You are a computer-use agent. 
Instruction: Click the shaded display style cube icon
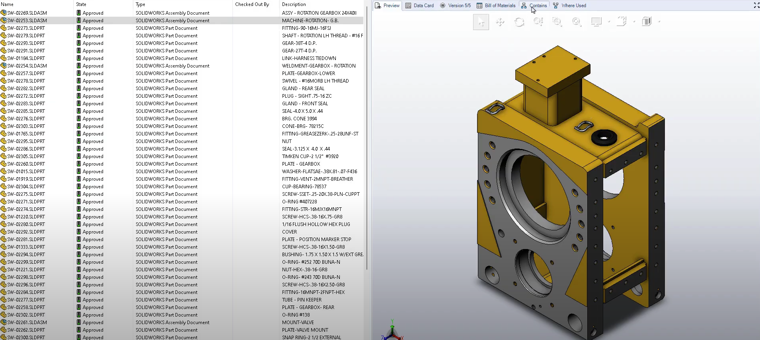(x=647, y=21)
